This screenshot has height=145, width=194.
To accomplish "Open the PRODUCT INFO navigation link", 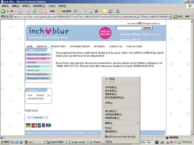I will (x=58, y=46).
